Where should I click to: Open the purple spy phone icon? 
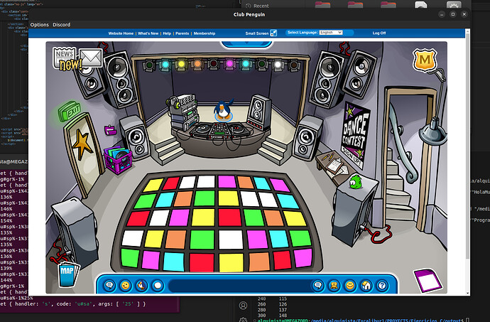[x=428, y=280]
